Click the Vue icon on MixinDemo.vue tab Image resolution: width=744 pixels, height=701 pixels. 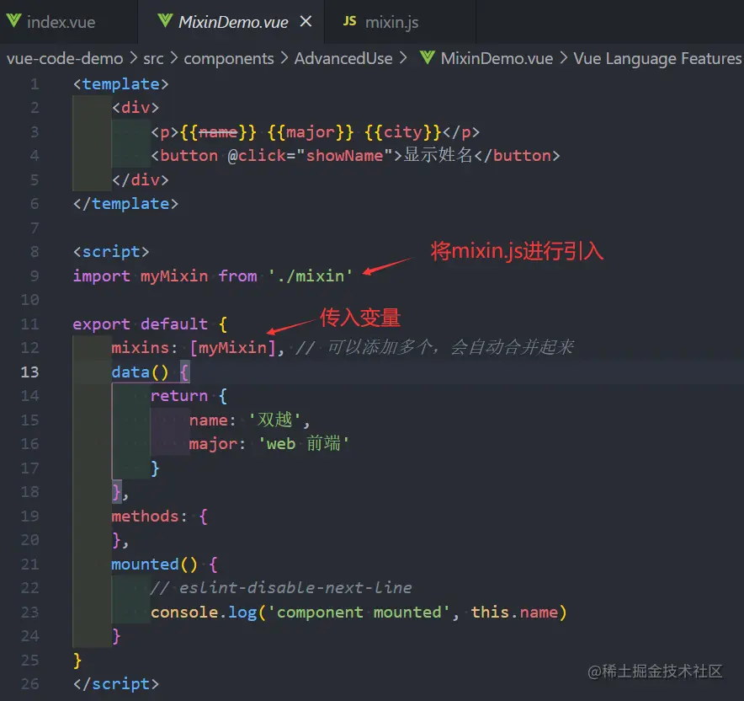coord(165,20)
